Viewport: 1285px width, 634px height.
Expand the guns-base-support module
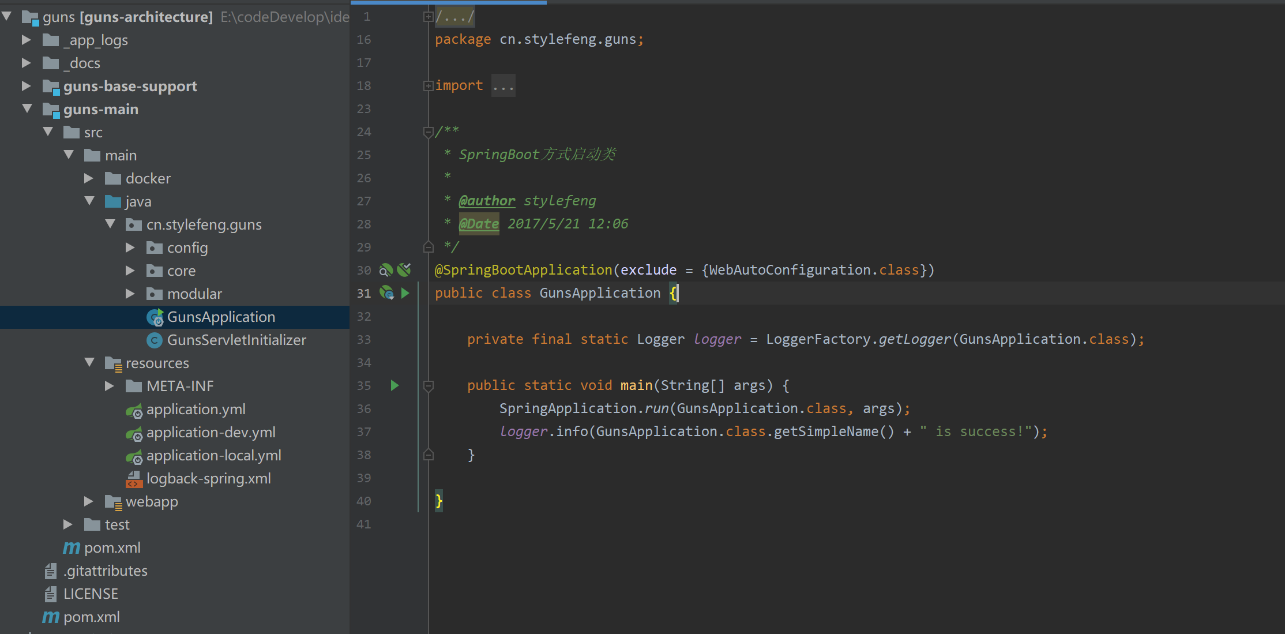pyautogui.click(x=26, y=86)
